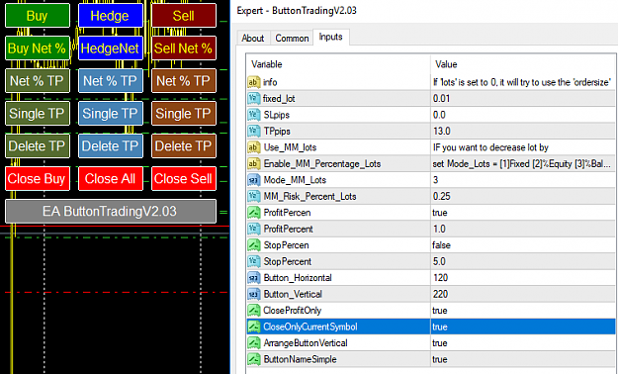Click the integer icon beside Button_Vertical
The width and height of the screenshot is (618, 374).
[x=254, y=294]
